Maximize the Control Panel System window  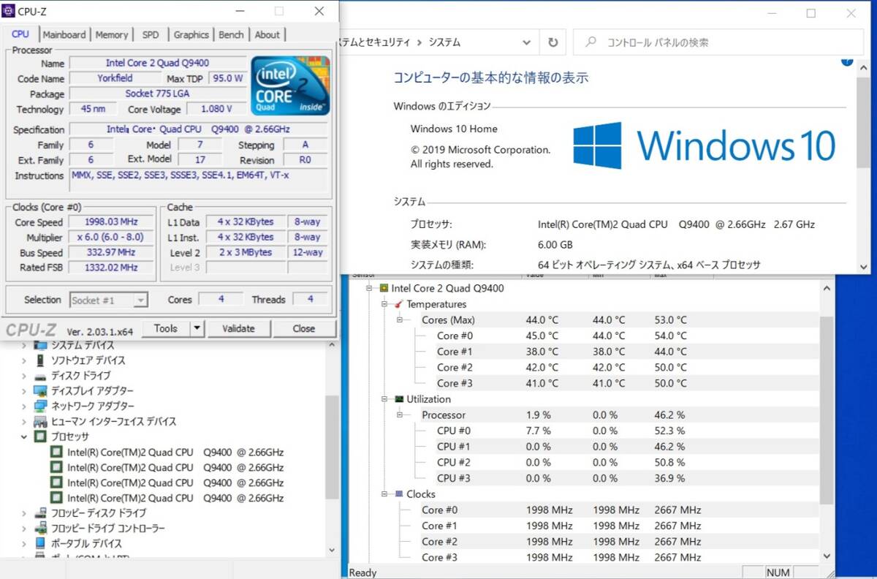(810, 13)
